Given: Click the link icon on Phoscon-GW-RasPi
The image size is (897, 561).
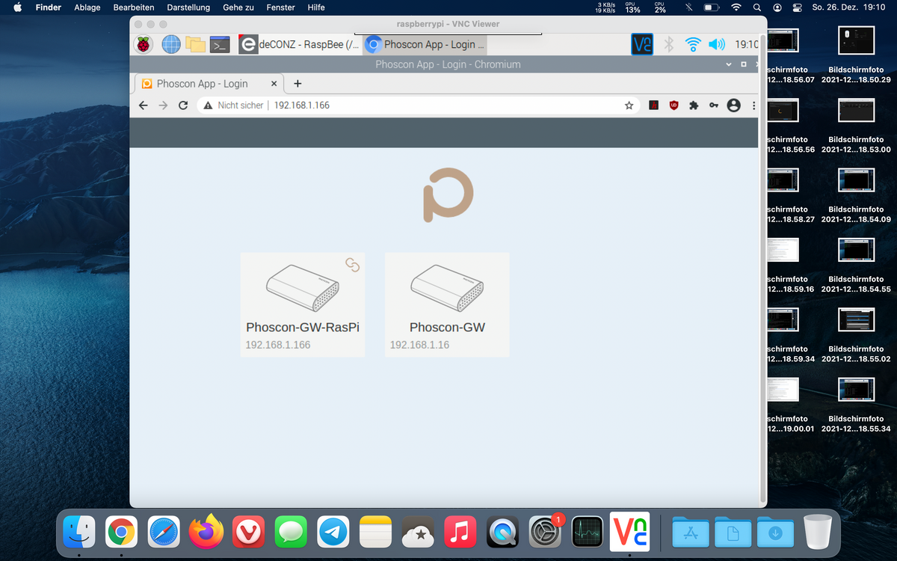Looking at the screenshot, I should tap(353, 265).
